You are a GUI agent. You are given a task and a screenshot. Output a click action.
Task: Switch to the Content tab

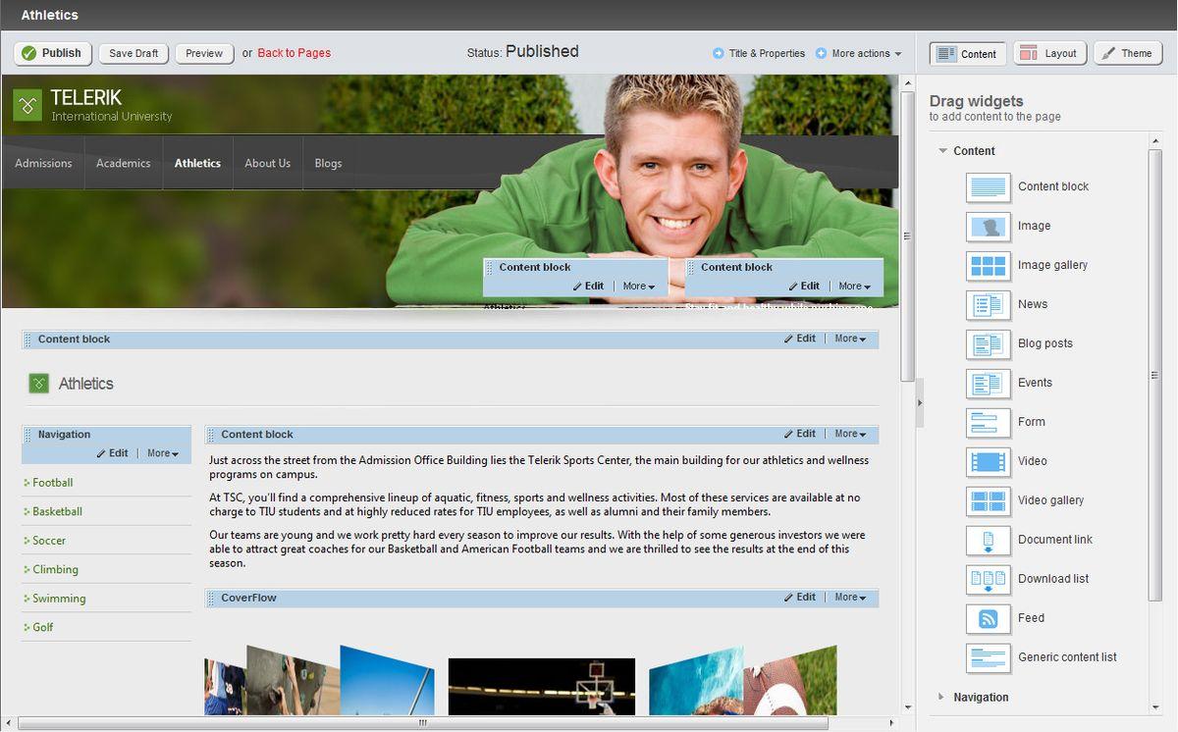(x=968, y=53)
